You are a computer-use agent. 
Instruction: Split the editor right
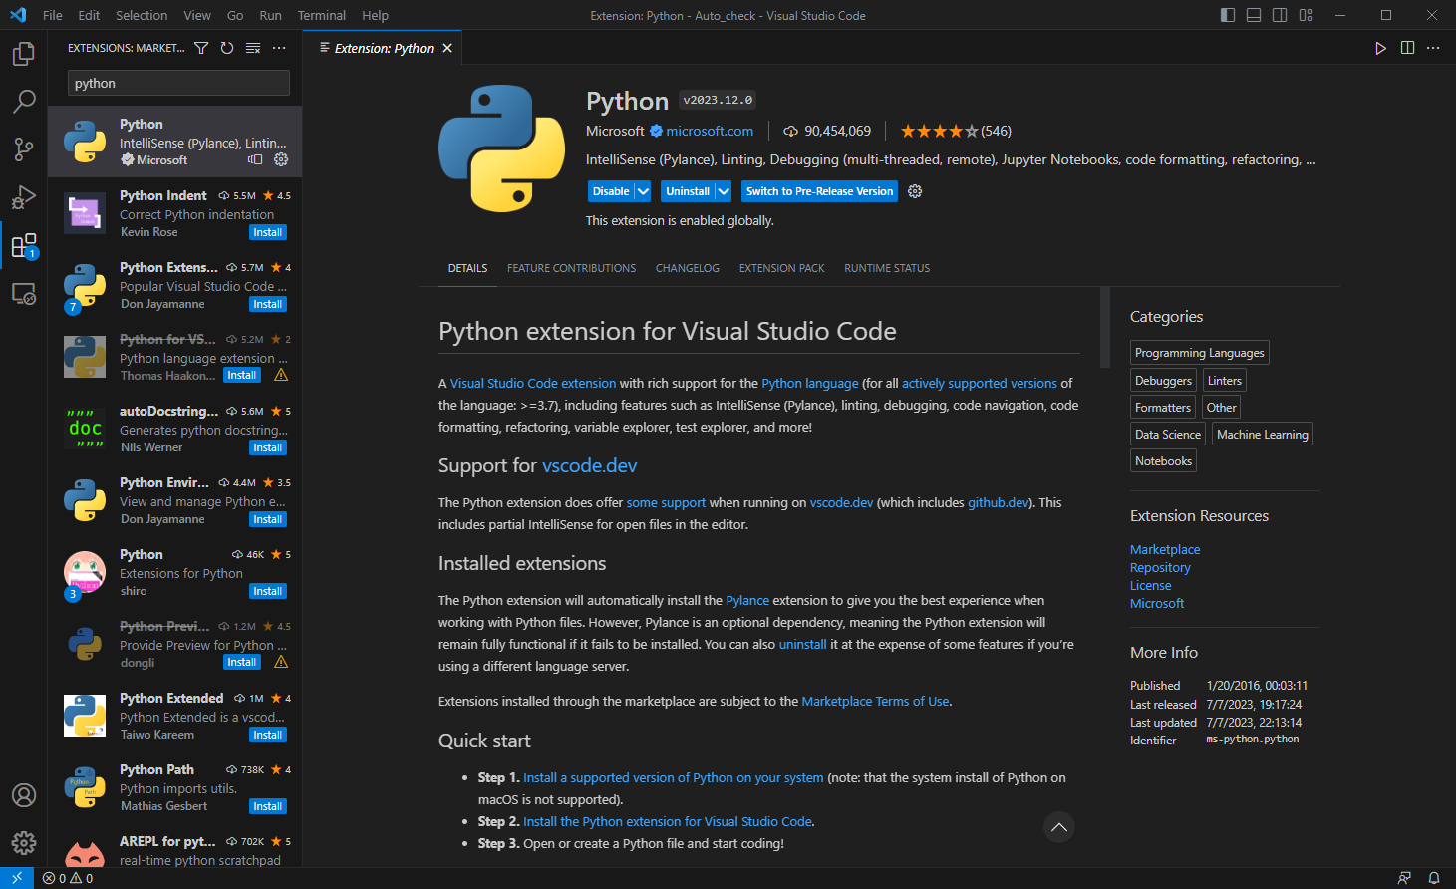tap(1407, 48)
